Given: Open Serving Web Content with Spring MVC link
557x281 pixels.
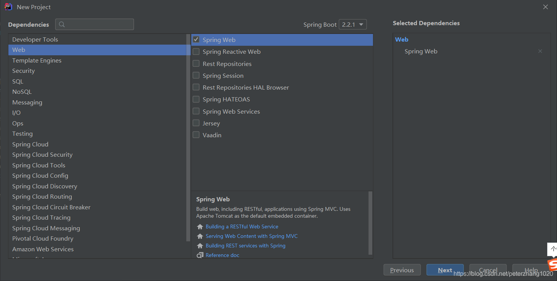Looking at the screenshot, I should [252, 236].
